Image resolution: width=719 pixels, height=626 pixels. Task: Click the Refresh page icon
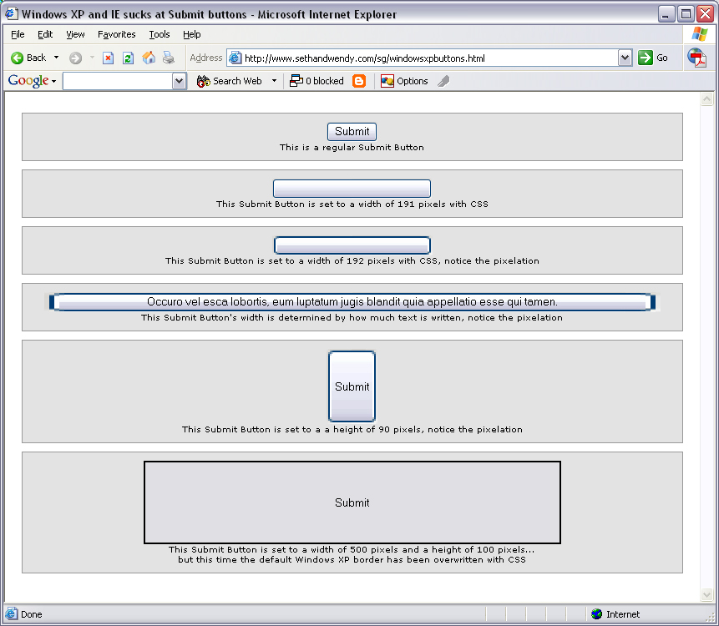click(128, 58)
